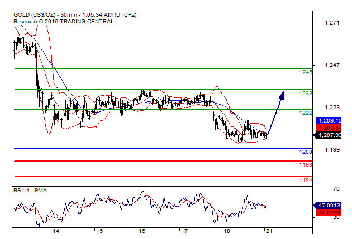The height and width of the screenshot is (239, 352).
Task: Click the blue 1,209.12 price tag
Action: click(x=329, y=121)
